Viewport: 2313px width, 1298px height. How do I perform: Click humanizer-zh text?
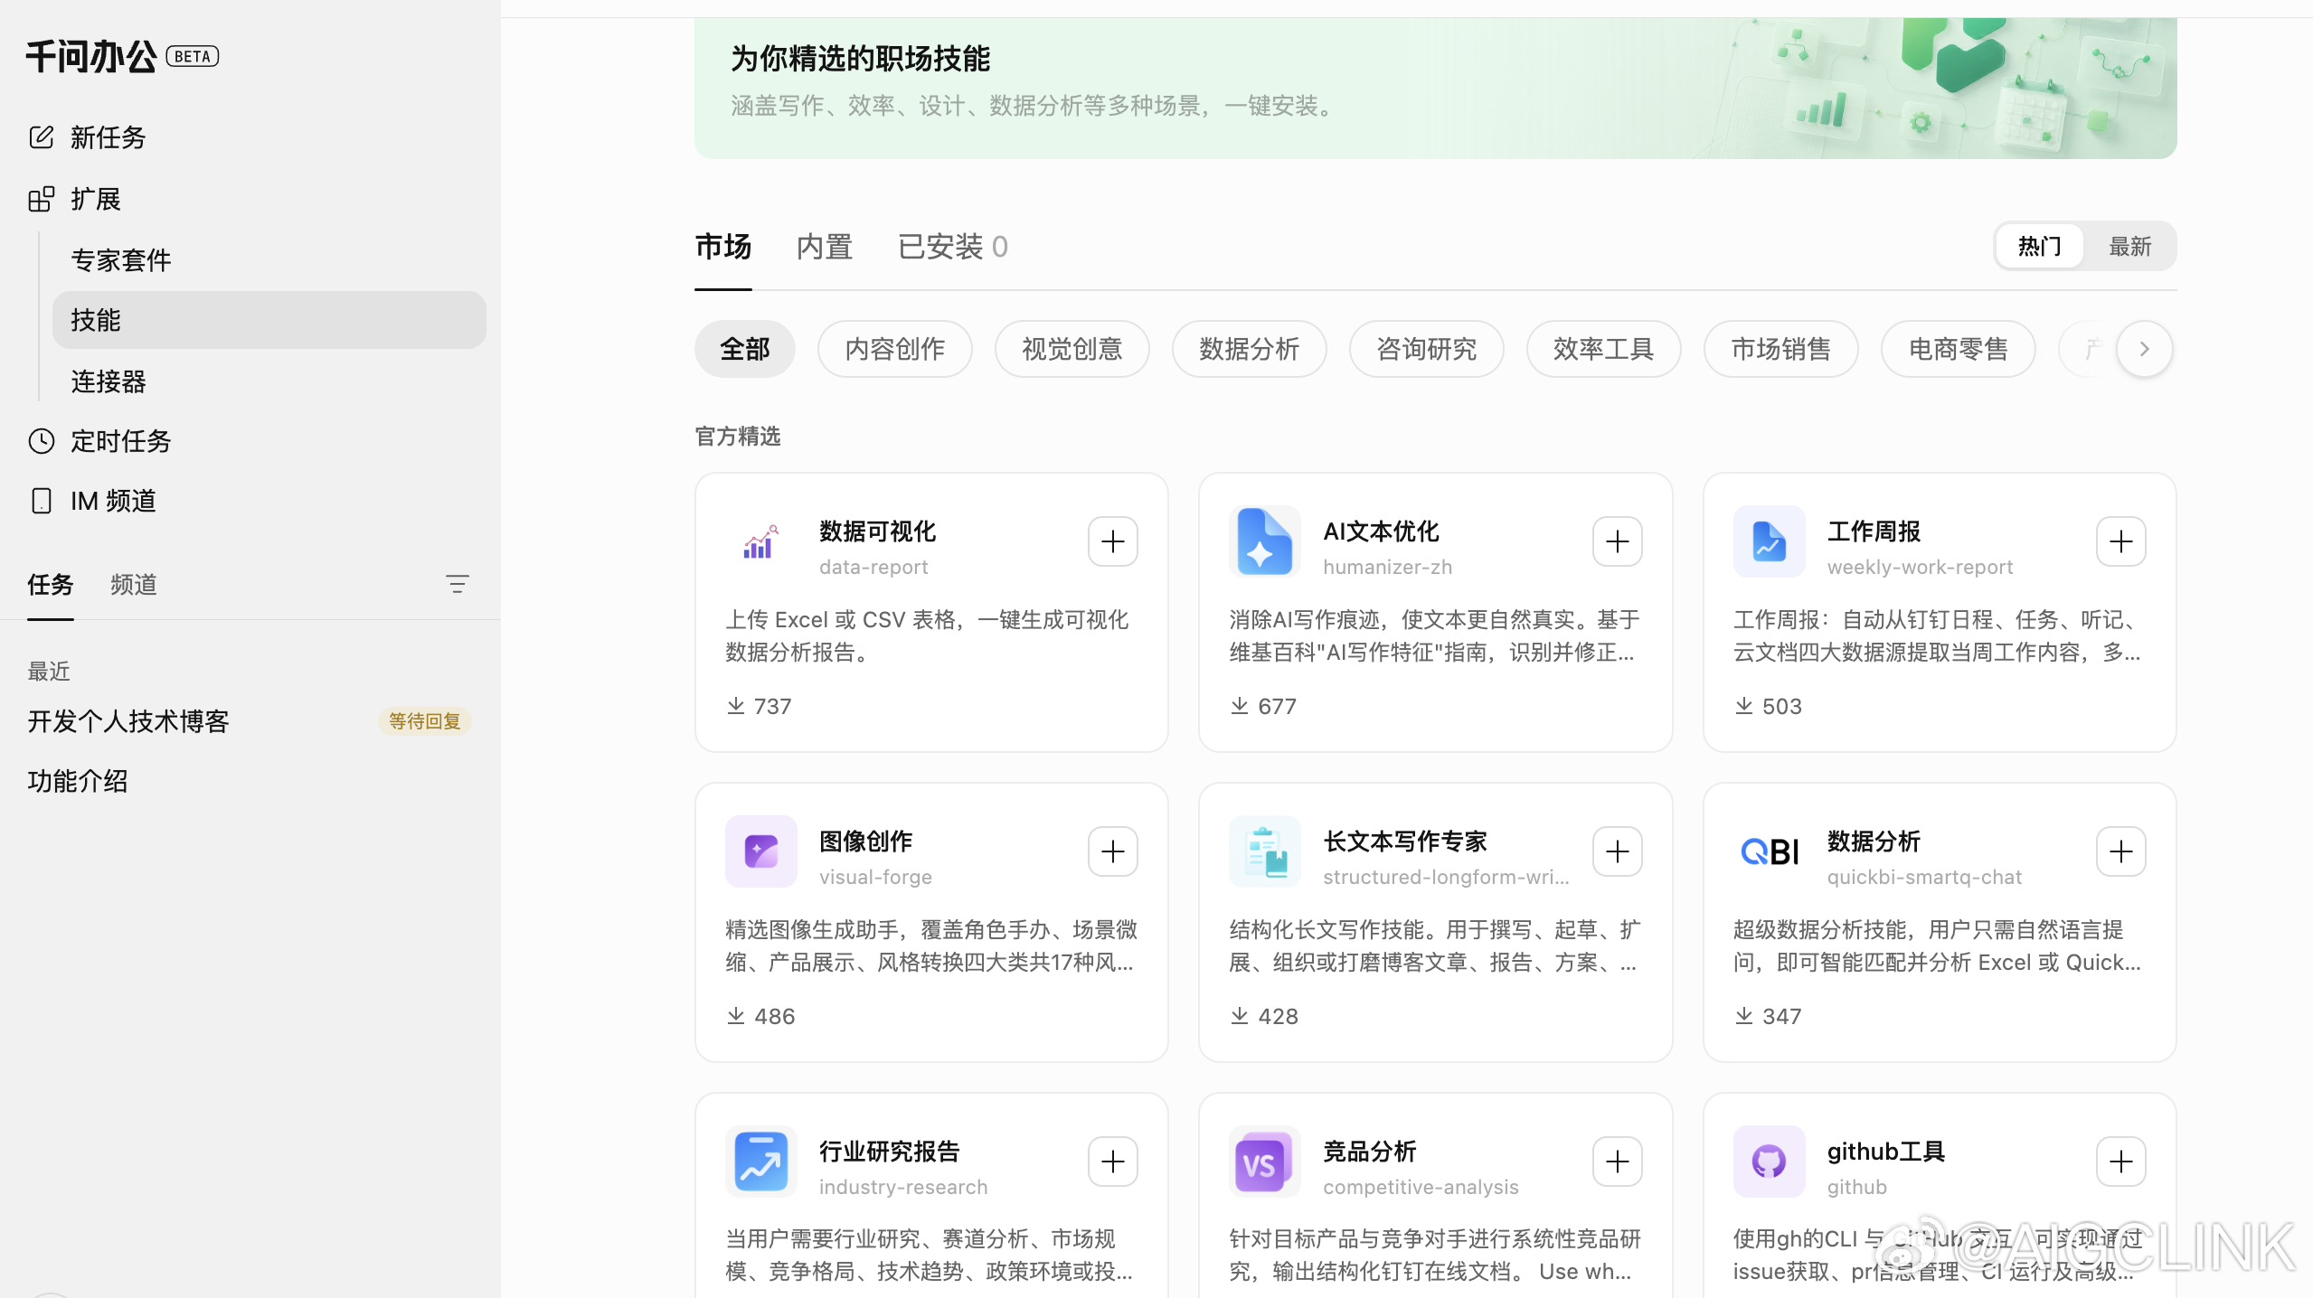[x=1387, y=567]
